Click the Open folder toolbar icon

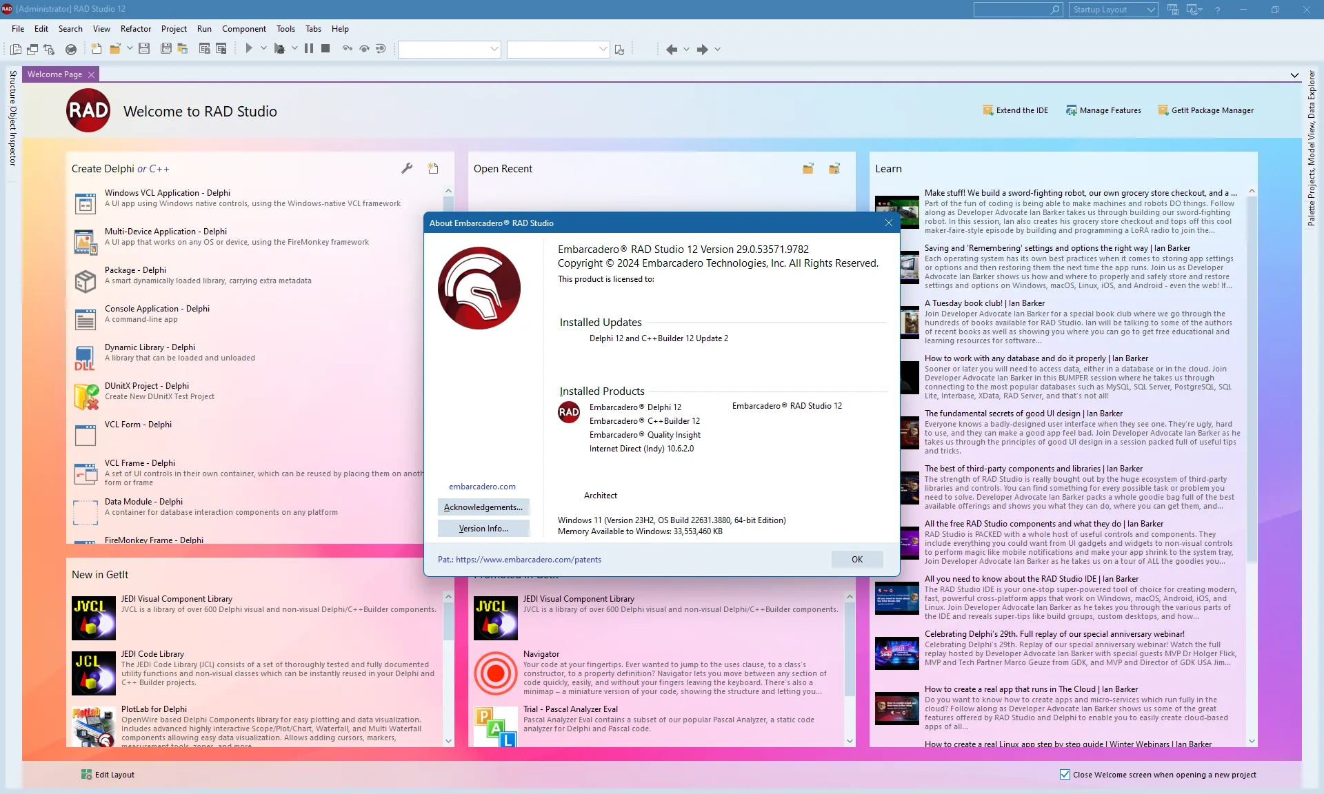click(x=115, y=49)
